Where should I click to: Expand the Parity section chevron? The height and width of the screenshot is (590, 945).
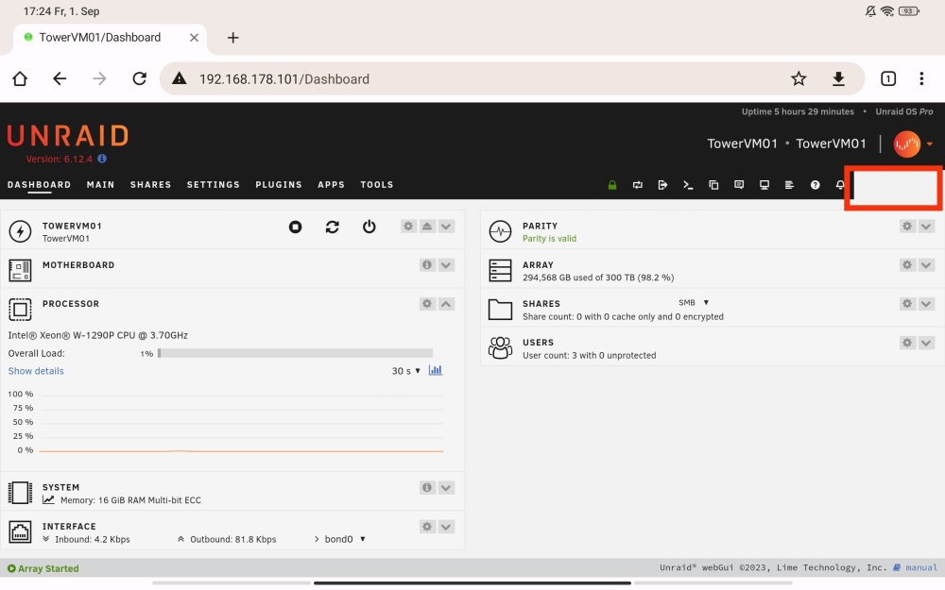[x=926, y=227]
